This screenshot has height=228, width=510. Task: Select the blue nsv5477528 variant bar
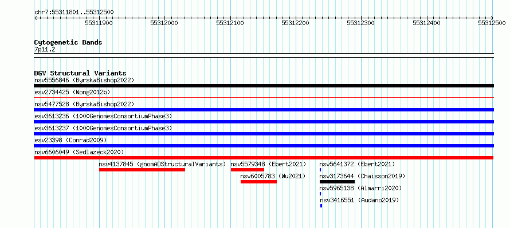tap(264, 110)
